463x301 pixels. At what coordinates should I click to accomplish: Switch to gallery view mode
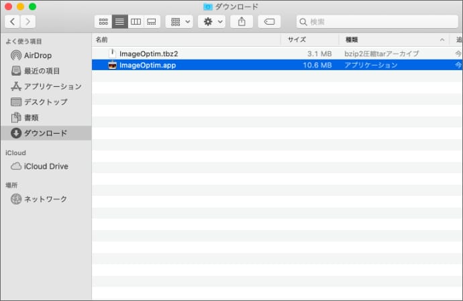coord(152,22)
